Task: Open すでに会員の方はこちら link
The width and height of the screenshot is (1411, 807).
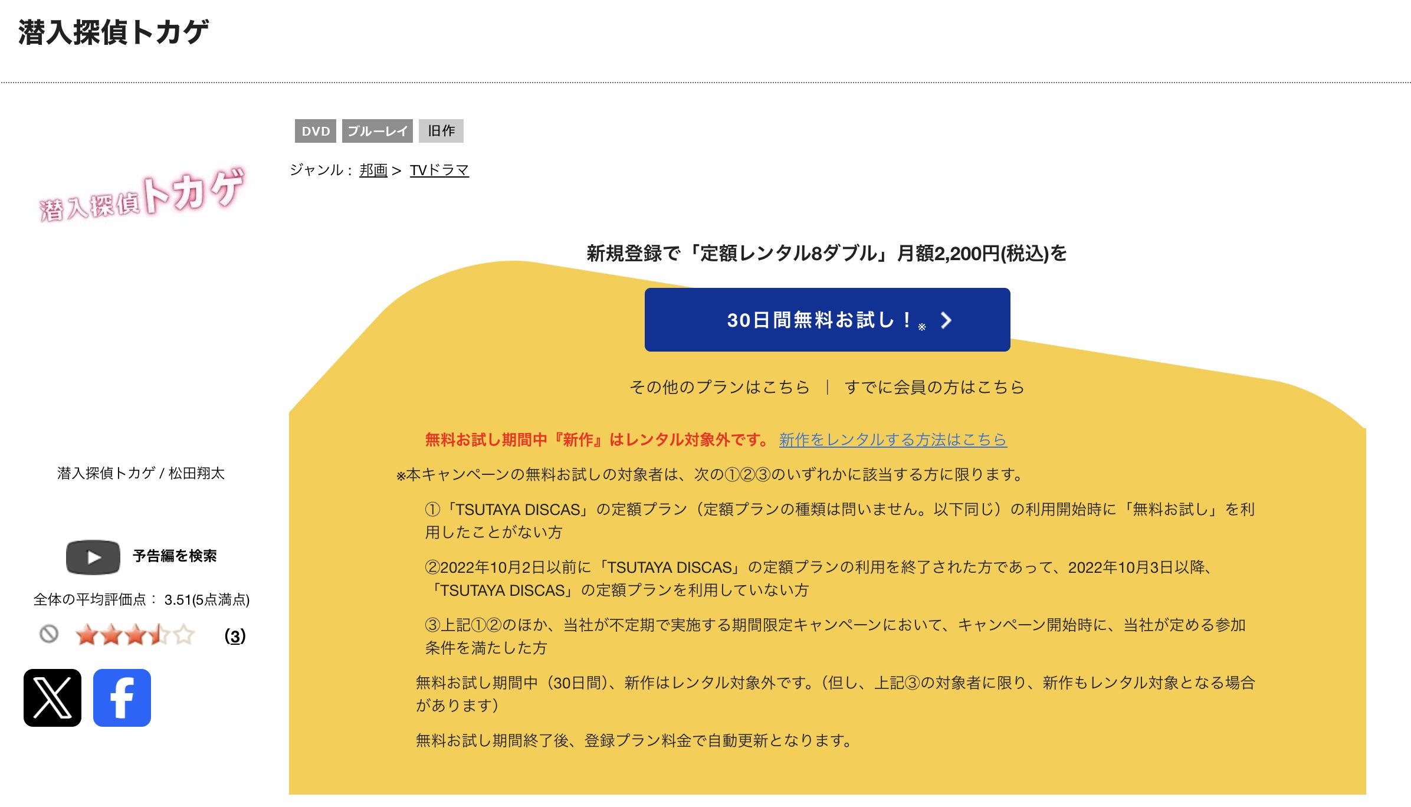Action: point(934,387)
